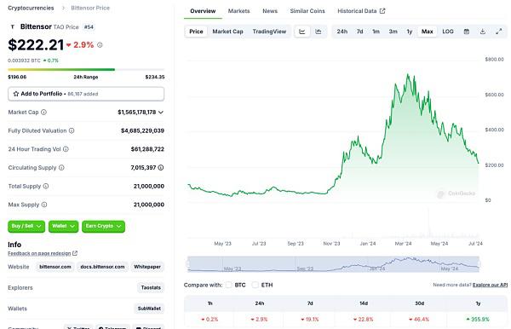
Task: Click the info icon next to Circulating Supply
Action: pos(61,168)
